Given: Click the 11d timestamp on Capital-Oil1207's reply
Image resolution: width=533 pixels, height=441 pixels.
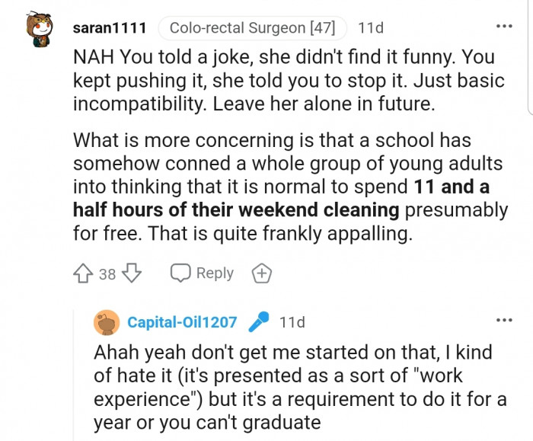Looking at the screenshot, I should pos(292,322).
